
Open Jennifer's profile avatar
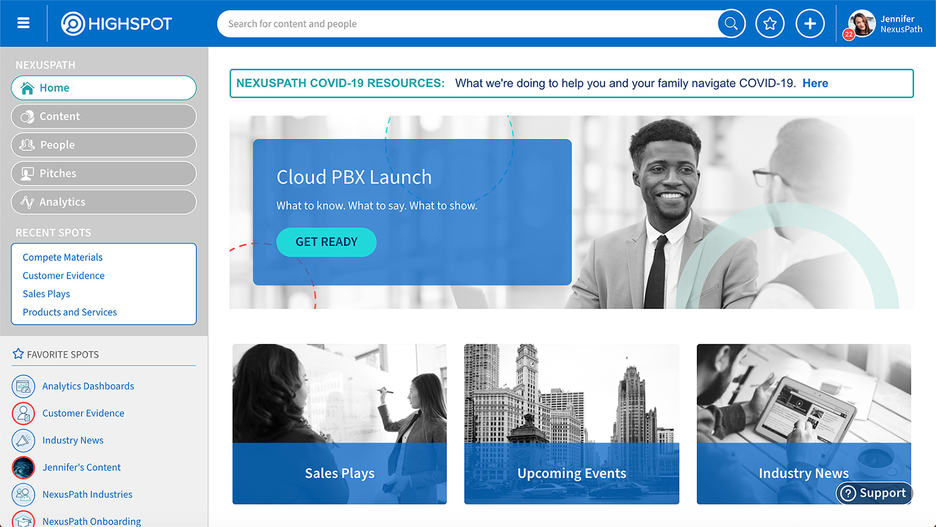pos(861,24)
